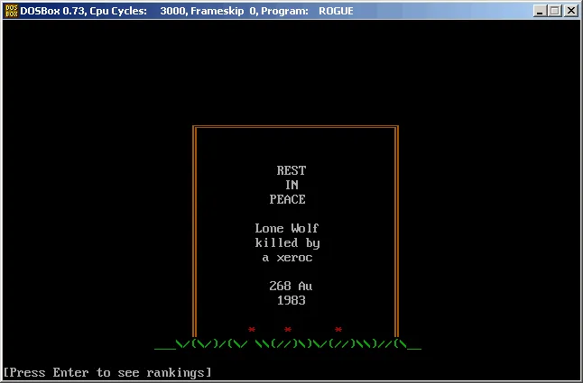
Task: Click the word "PEACE" on the tombstone
Action: (x=287, y=199)
